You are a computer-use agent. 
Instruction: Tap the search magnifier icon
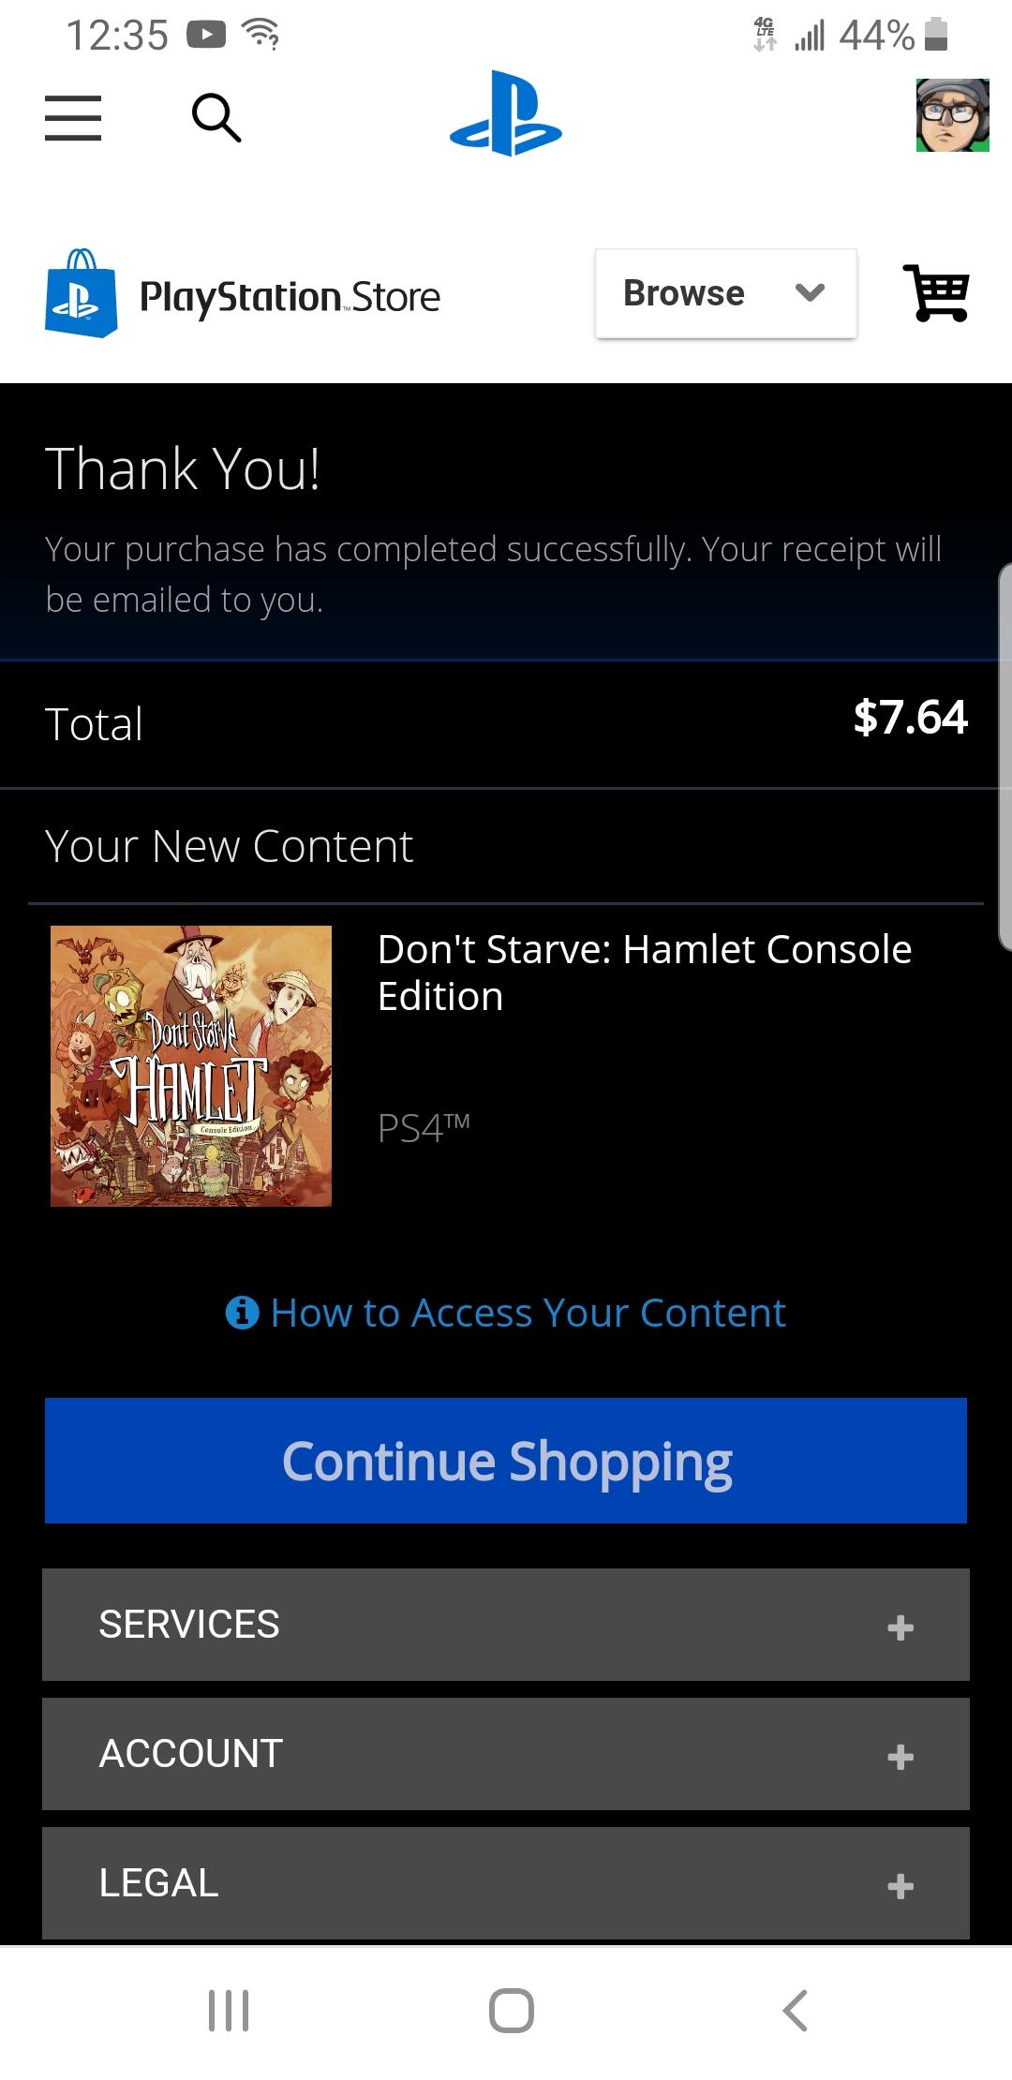tap(216, 117)
